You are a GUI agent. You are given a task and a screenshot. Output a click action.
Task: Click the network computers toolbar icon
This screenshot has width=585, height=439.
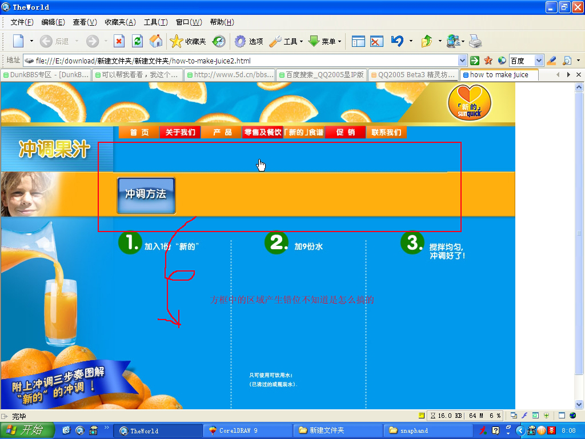click(x=453, y=41)
